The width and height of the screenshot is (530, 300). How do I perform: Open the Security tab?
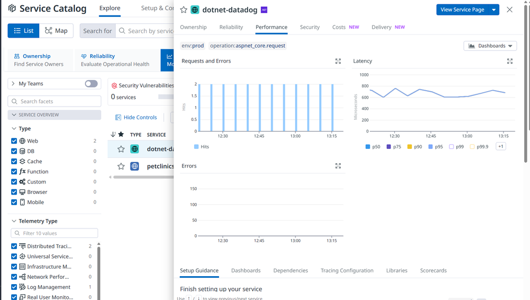click(x=310, y=27)
